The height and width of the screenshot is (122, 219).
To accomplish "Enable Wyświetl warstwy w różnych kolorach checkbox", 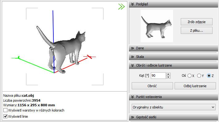I will (x=5, y=110).
